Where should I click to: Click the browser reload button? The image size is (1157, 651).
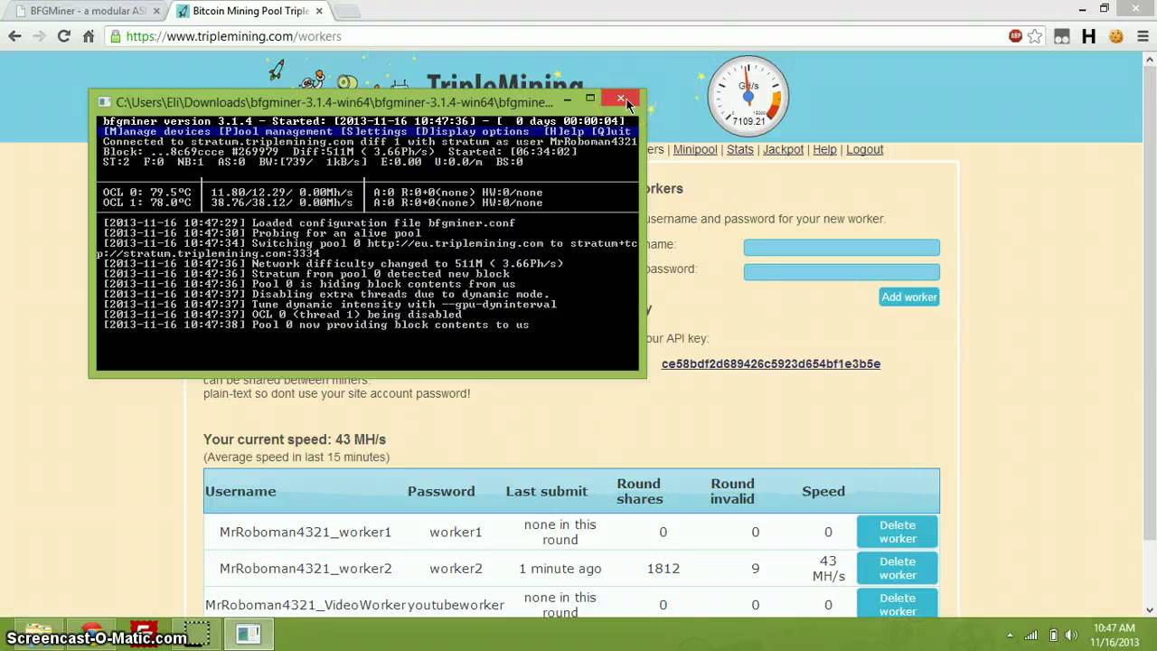click(63, 36)
